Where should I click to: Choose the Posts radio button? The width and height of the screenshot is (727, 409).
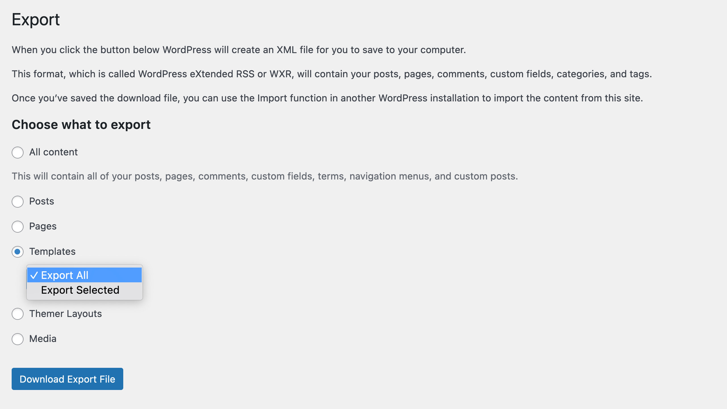[17, 202]
